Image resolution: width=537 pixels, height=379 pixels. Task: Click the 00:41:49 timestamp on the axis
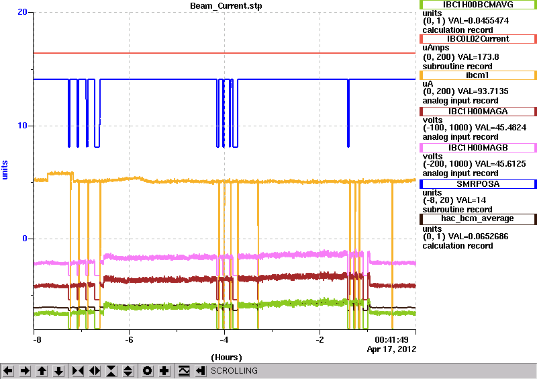pyautogui.click(x=391, y=340)
